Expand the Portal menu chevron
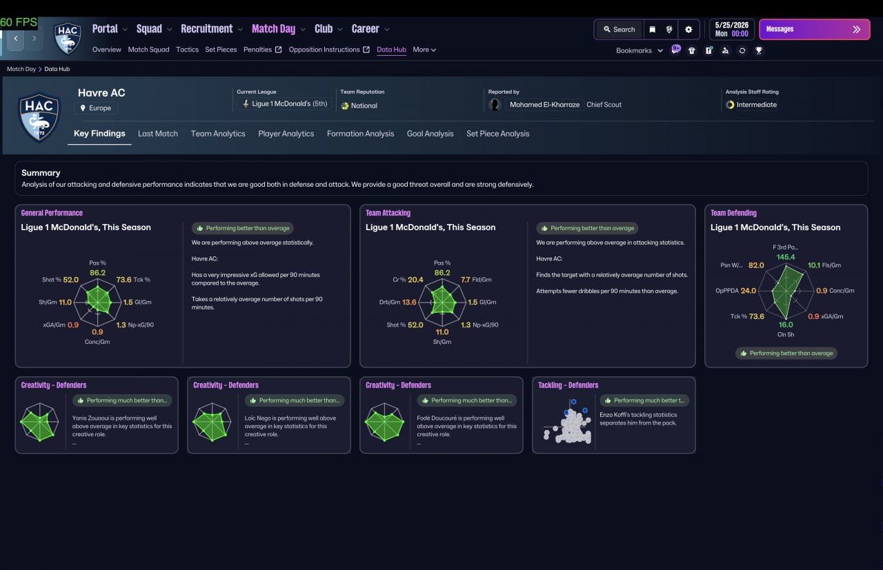The height and width of the screenshot is (570, 883). [125, 30]
